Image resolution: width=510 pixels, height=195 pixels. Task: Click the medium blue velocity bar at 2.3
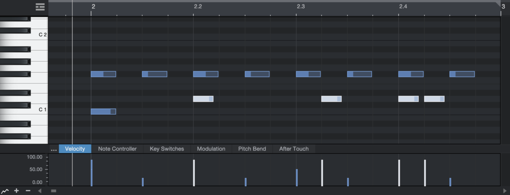297,177
